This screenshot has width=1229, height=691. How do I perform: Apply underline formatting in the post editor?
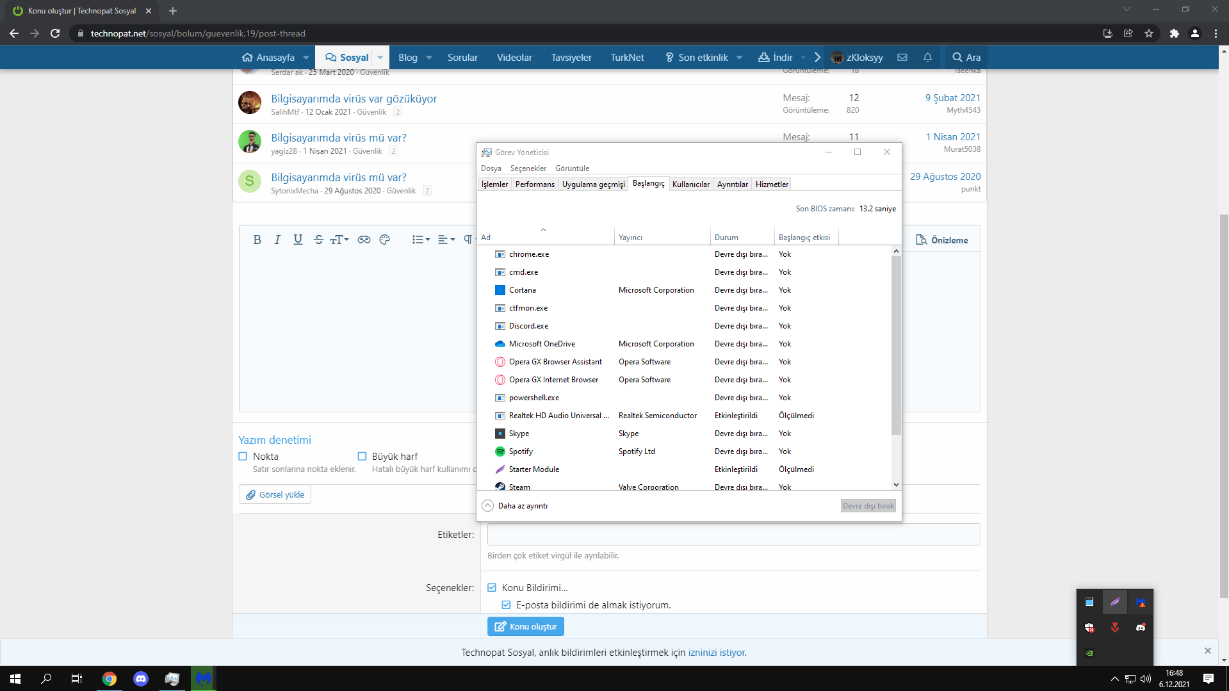click(x=298, y=240)
